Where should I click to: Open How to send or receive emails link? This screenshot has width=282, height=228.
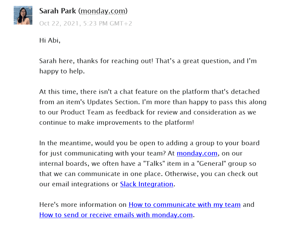pos(116,215)
